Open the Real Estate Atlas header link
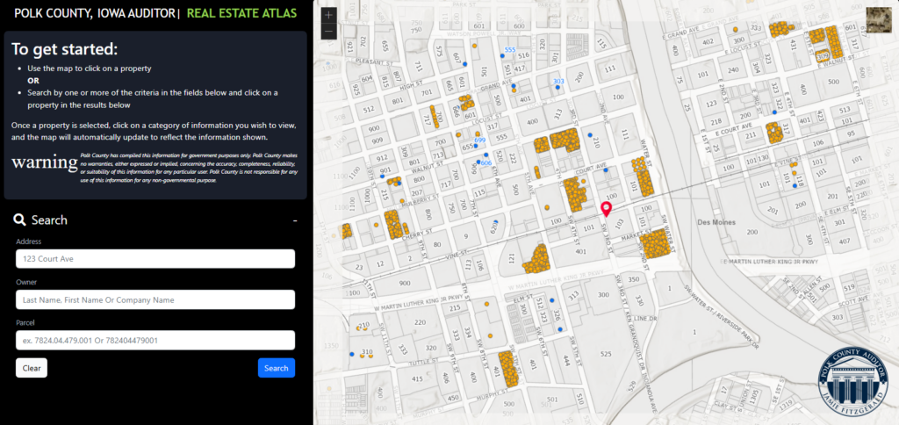 242,13
